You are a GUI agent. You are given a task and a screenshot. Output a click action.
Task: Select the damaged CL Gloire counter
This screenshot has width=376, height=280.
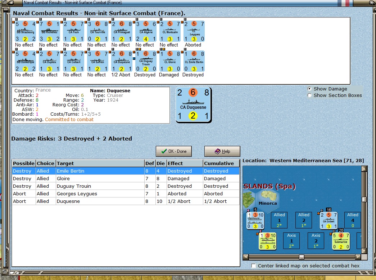coord(170,62)
